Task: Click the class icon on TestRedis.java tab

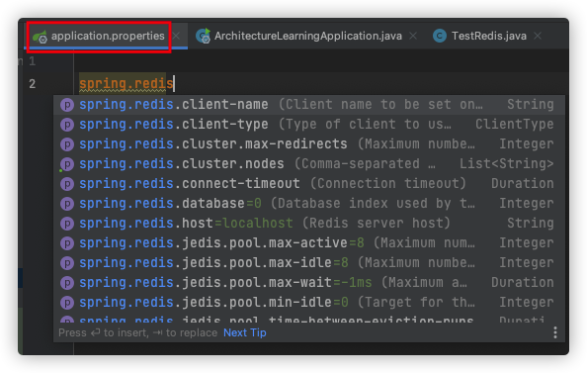Action: click(x=440, y=36)
